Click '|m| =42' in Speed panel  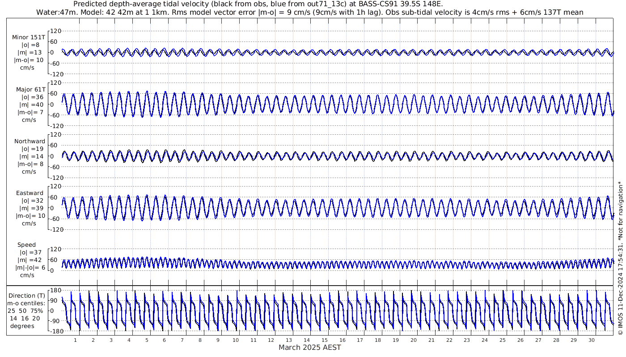point(31,260)
